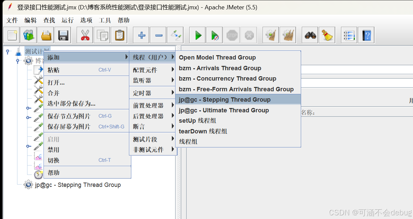Collapse the 博客 thread group tree toggle
Screen dimensions: 413x219
[x=18, y=61]
